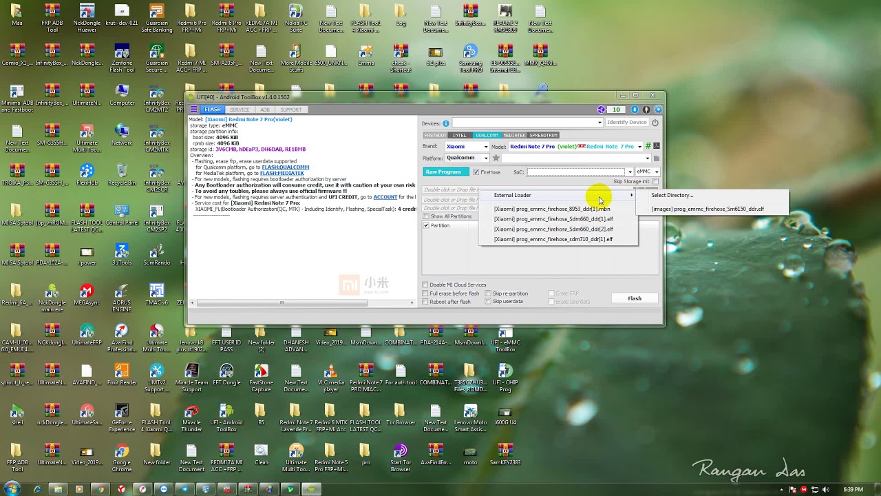The height and width of the screenshot is (496, 881).
Task: Open Zenfone Flash Tool desktop icon
Action: (x=122, y=58)
